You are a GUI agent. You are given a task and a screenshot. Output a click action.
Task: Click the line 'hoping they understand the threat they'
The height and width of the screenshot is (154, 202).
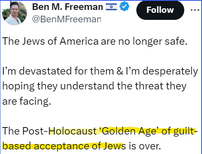94,86
